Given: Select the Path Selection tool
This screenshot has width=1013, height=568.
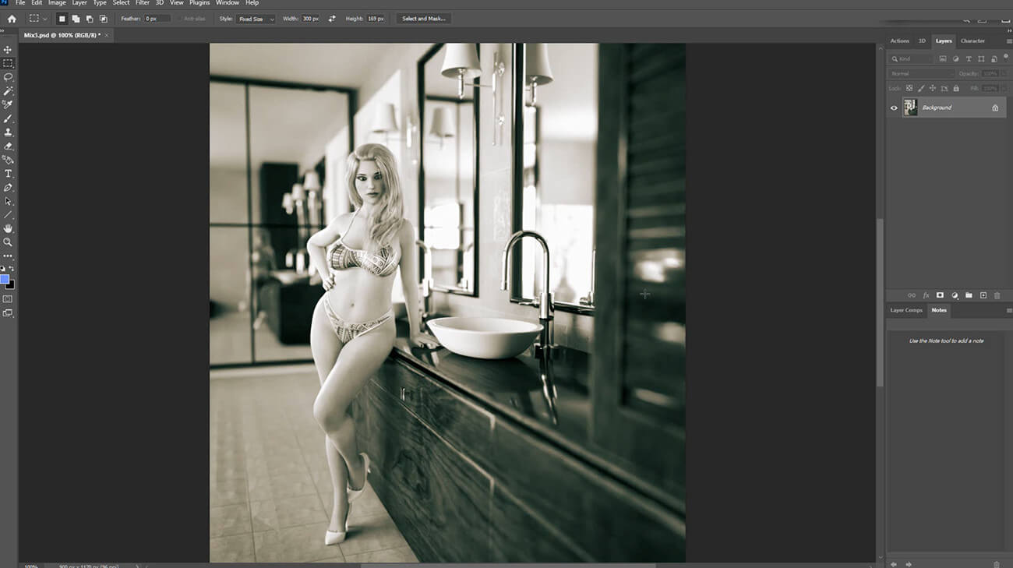Looking at the screenshot, I should click(8, 201).
